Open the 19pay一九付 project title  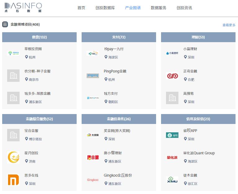114,49
